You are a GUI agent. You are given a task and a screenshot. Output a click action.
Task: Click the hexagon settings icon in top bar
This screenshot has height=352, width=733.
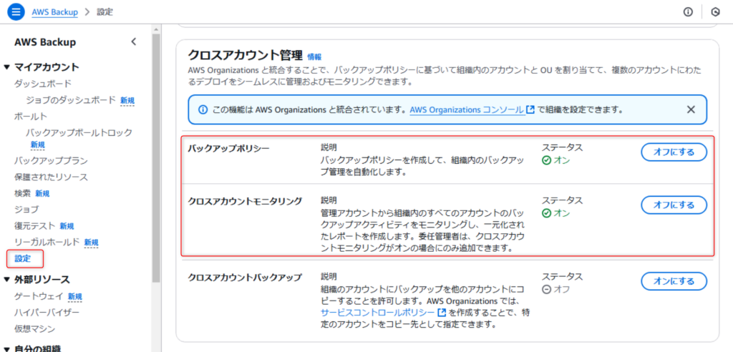(715, 12)
